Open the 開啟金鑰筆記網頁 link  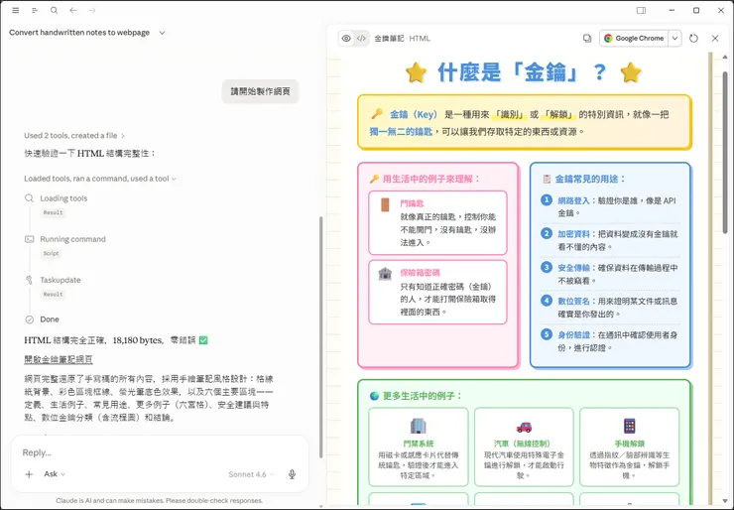coord(59,359)
